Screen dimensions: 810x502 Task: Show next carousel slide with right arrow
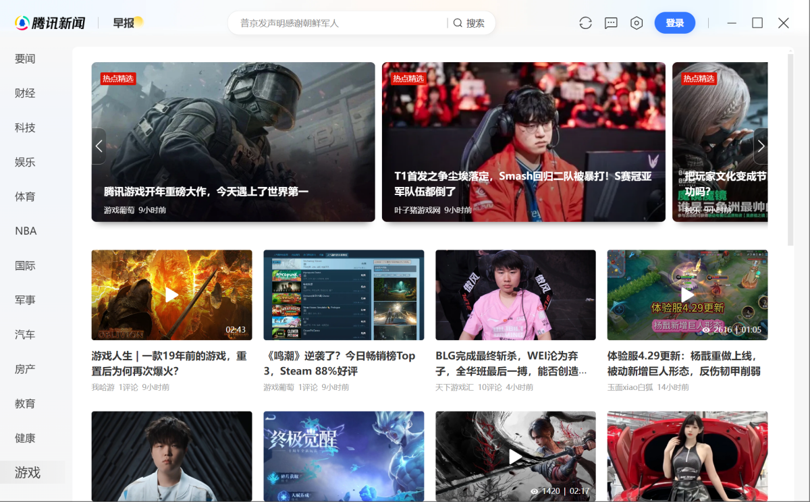coord(761,146)
